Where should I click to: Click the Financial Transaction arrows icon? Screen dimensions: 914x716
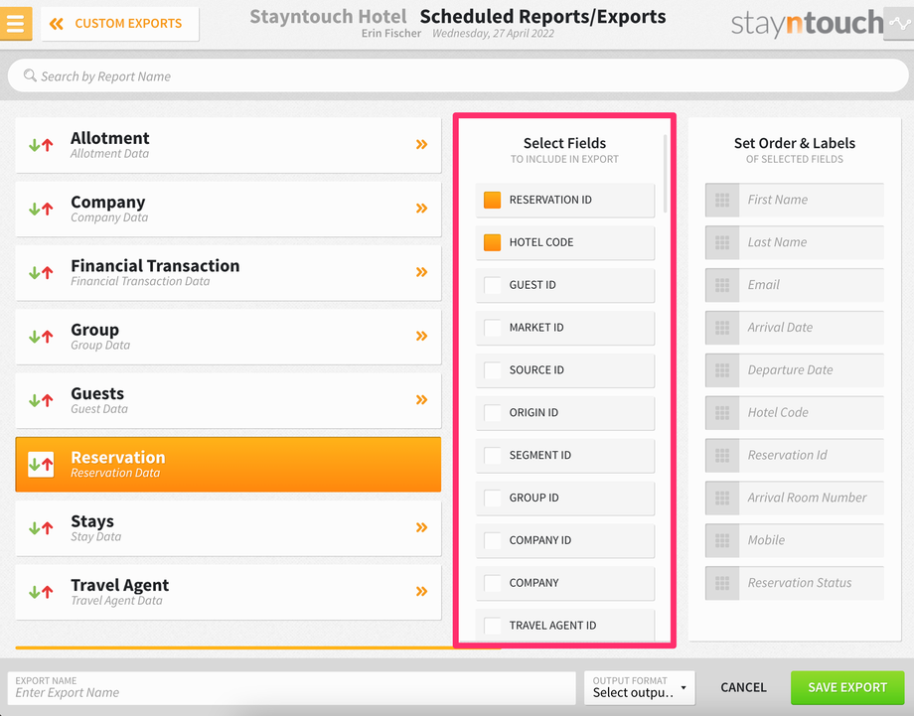41,273
